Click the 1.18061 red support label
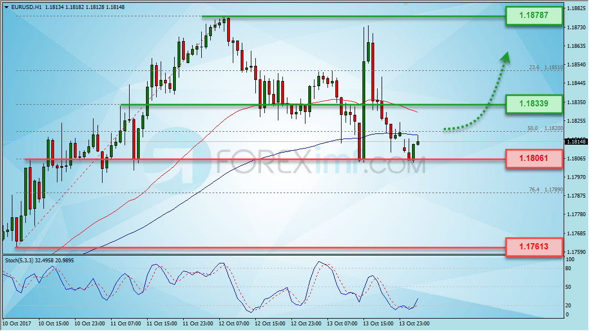 534,158
